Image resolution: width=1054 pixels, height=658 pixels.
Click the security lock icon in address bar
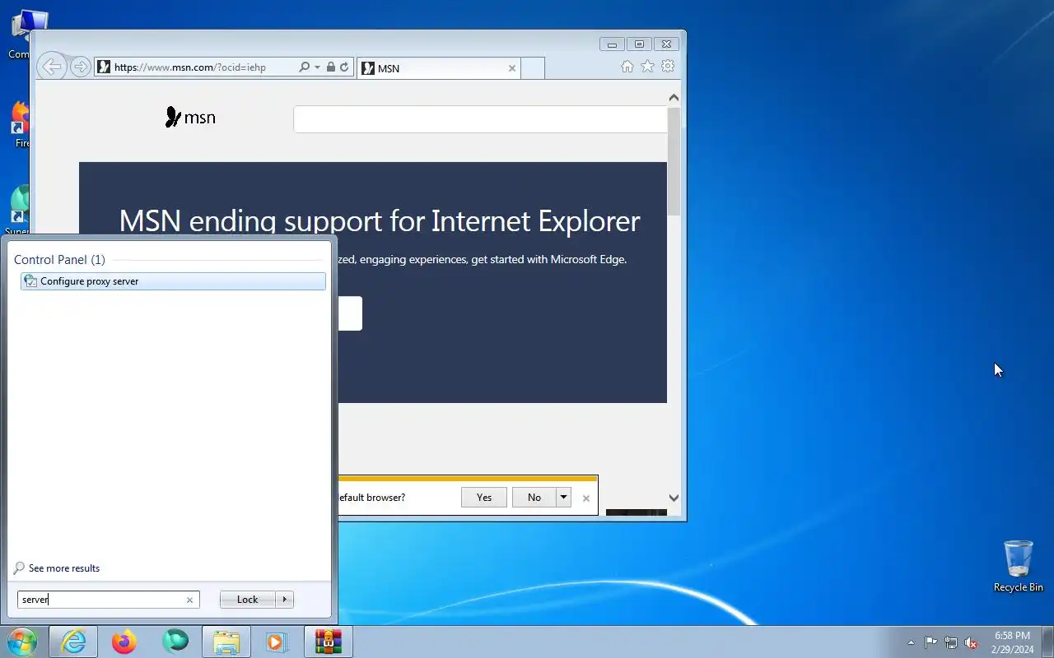(x=330, y=67)
